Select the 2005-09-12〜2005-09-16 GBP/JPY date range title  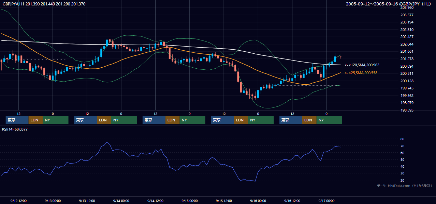tap(389, 4)
